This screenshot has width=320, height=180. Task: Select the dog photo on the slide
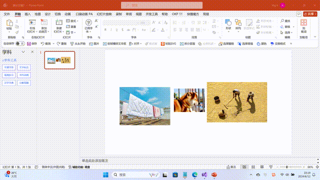pyautogui.click(x=189, y=100)
